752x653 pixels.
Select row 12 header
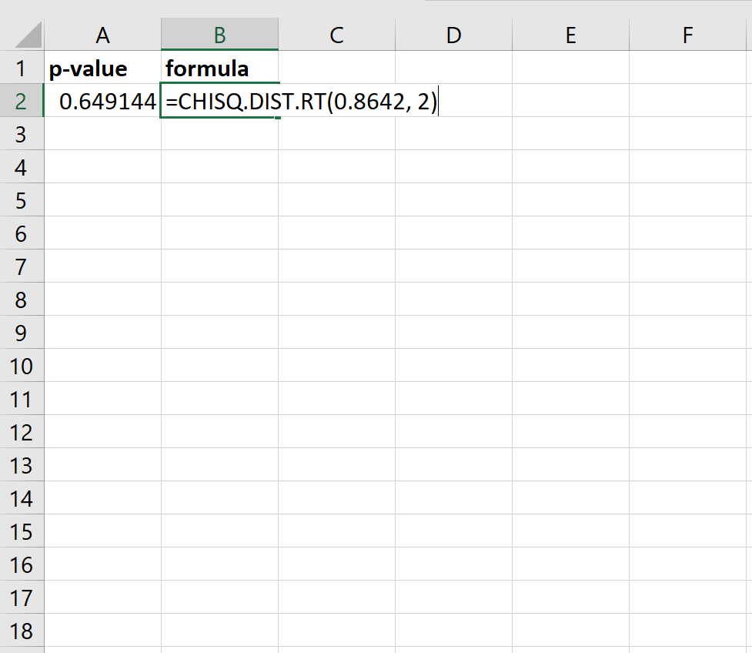pyautogui.click(x=22, y=432)
